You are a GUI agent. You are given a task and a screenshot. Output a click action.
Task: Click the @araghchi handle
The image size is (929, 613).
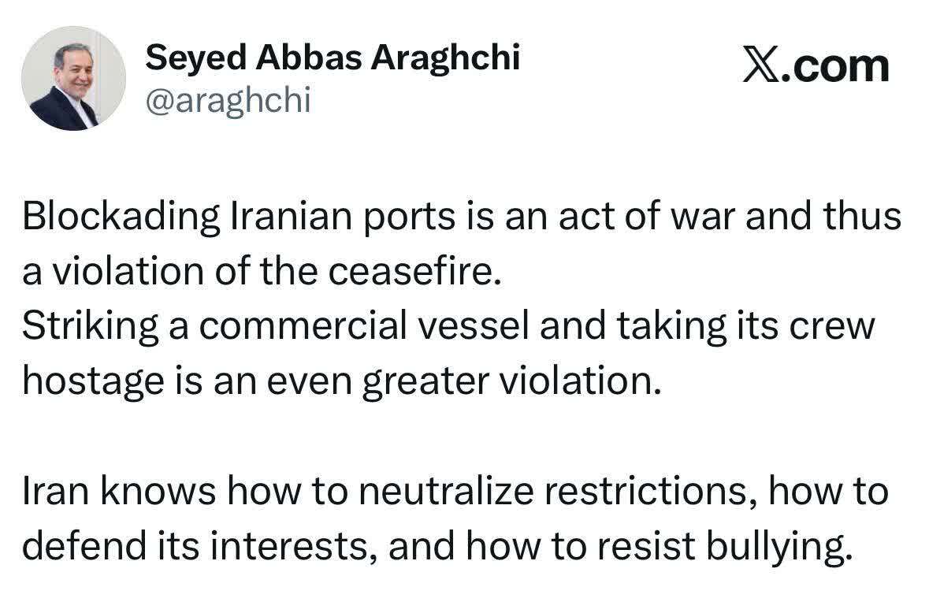coord(229,100)
